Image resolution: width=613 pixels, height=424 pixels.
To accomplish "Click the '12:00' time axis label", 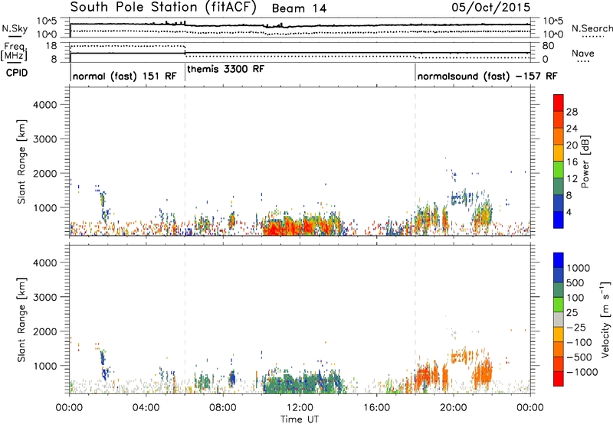I will pyautogui.click(x=300, y=408).
